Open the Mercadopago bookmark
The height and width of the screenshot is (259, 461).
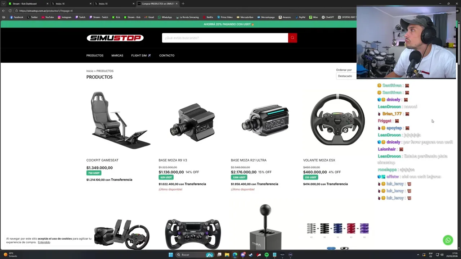pyautogui.click(x=266, y=17)
